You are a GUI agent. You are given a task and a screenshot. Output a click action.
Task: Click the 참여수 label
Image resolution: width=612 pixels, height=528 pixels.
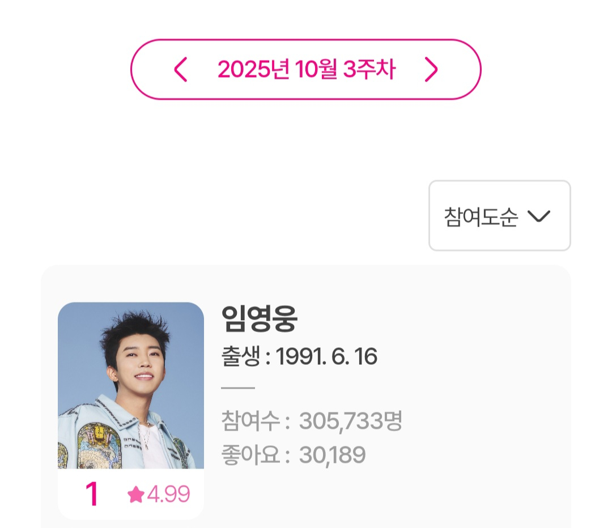tap(250, 421)
